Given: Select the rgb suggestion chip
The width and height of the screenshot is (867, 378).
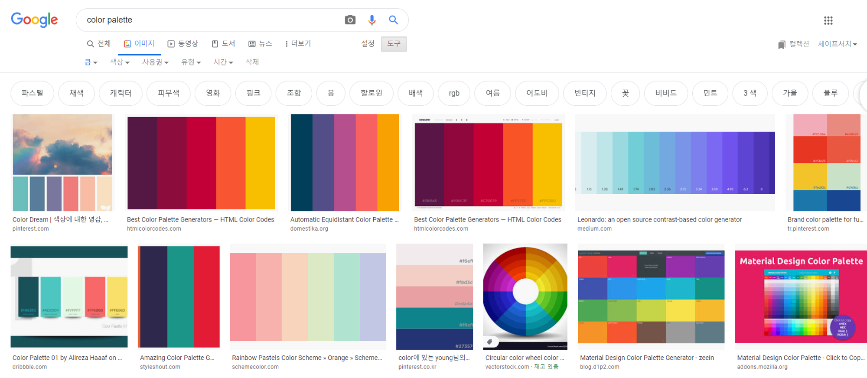Looking at the screenshot, I should pyautogui.click(x=454, y=93).
